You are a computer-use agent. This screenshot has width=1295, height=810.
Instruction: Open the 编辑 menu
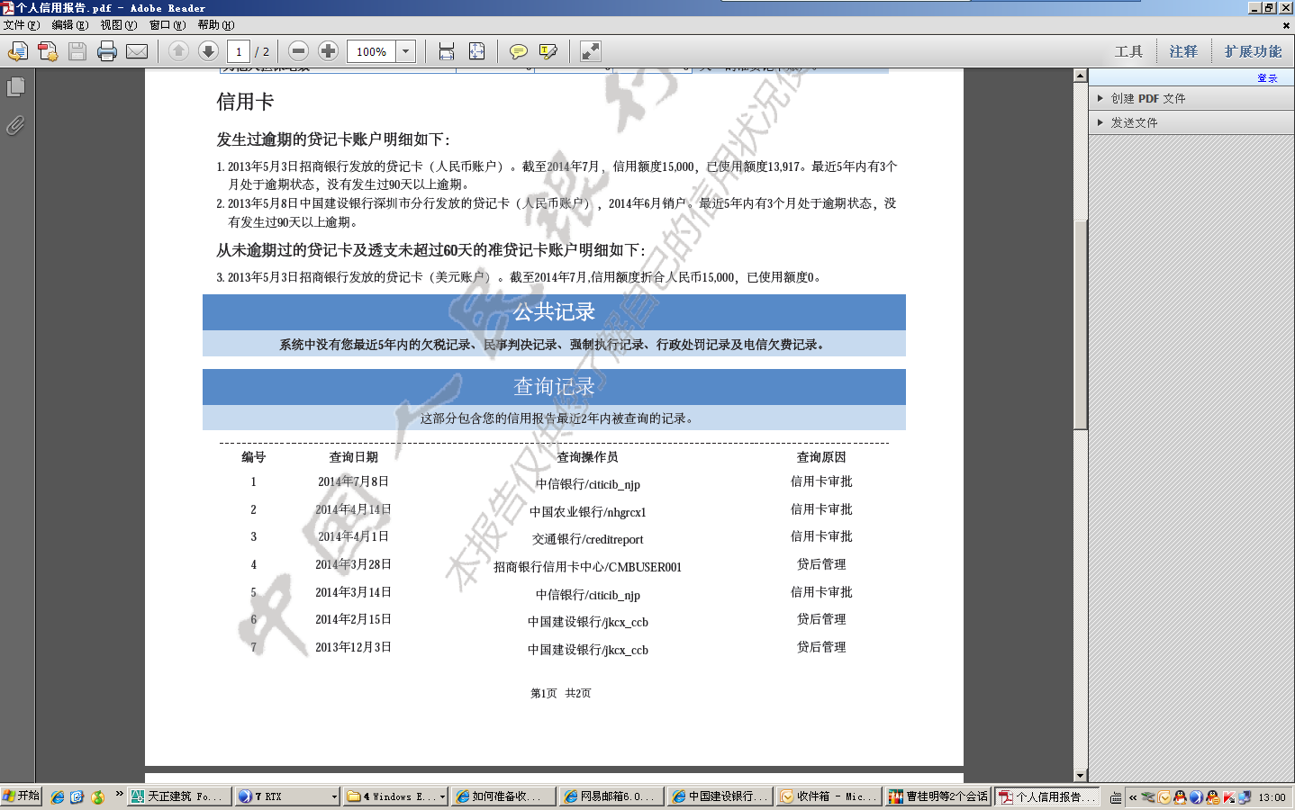[69, 25]
